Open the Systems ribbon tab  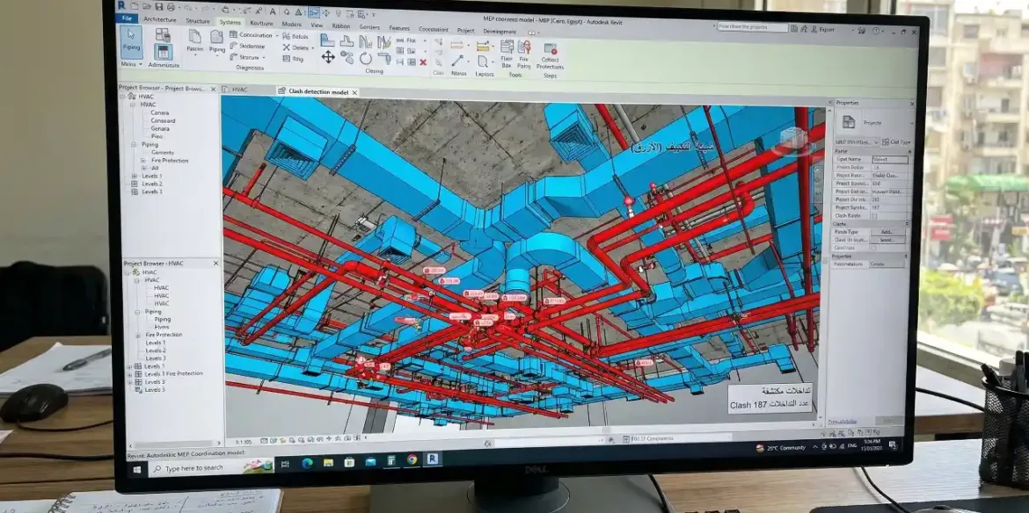point(230,22)
